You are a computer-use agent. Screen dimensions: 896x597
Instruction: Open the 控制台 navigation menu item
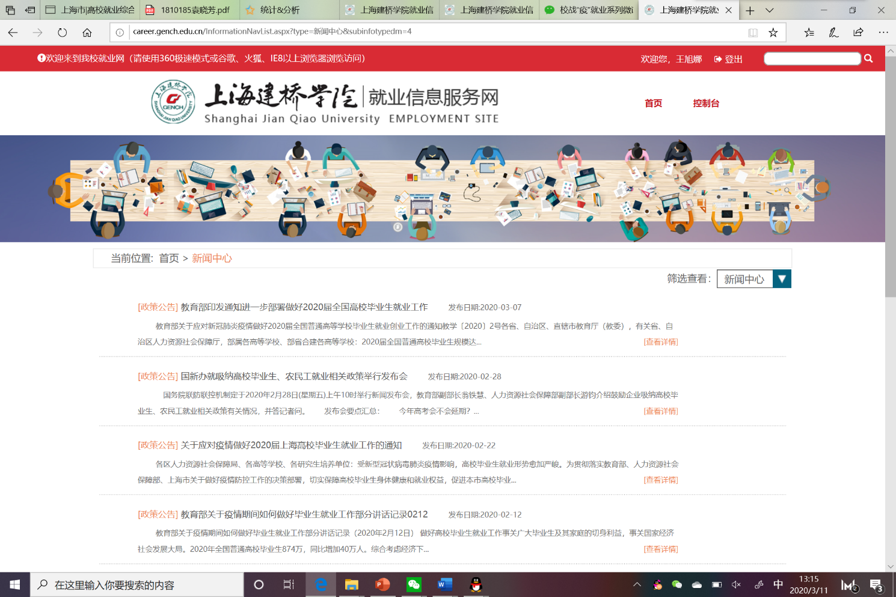[706, 103]
